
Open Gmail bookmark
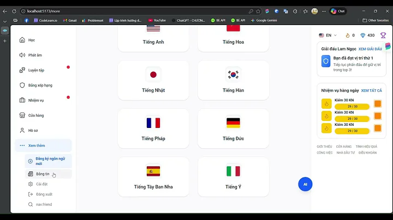click(70, 21)
